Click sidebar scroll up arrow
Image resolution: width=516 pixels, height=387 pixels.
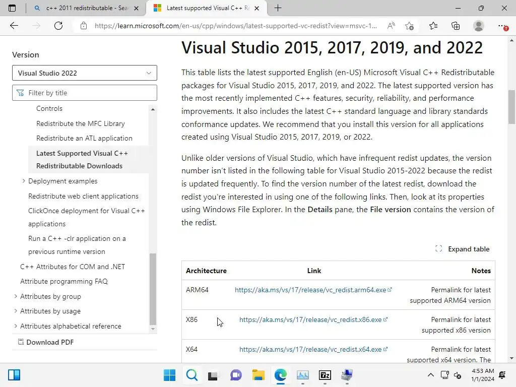point(153,109)
